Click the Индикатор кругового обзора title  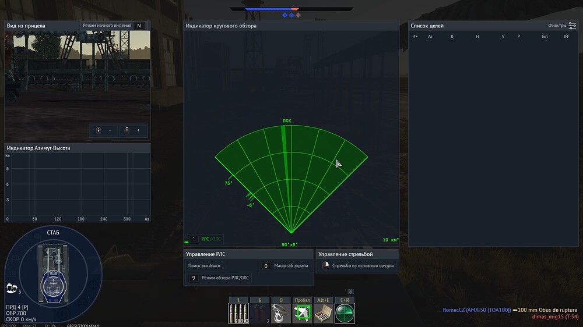pos(221,26)
